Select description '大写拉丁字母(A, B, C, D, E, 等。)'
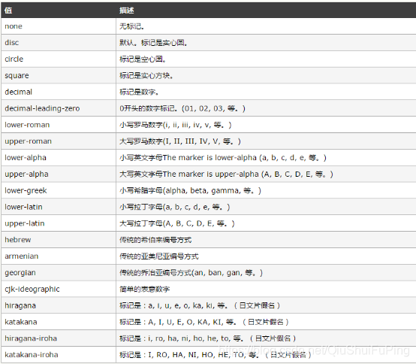Viewport: 416px width, 364px height. [177, 223]
